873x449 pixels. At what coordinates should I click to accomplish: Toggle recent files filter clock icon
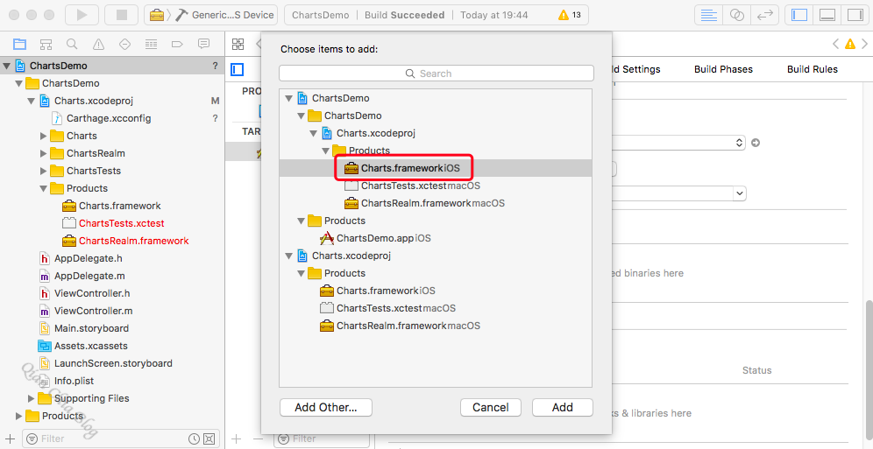pos(194,438)
